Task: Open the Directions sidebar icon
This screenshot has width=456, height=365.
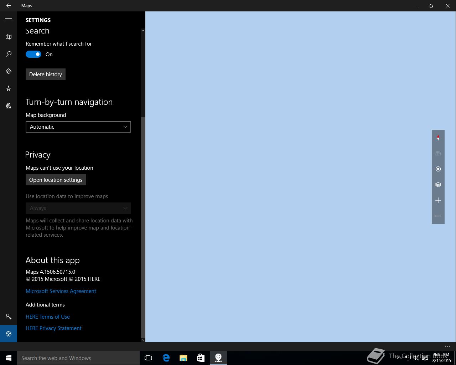Action: [9, 71]
